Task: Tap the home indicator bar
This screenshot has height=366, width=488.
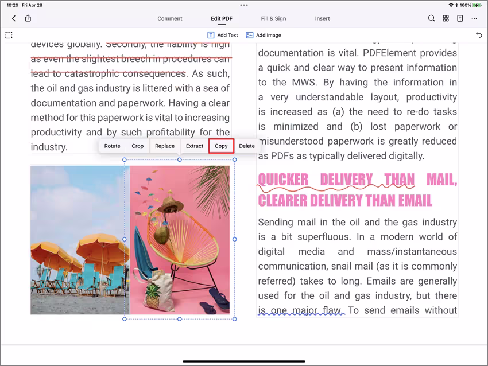Action: tap(244, 361)
